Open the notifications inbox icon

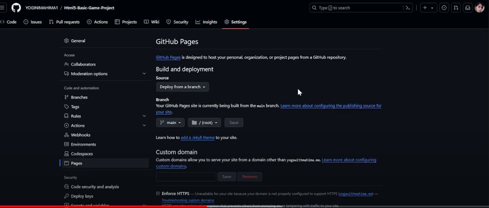tap(468, 8)
